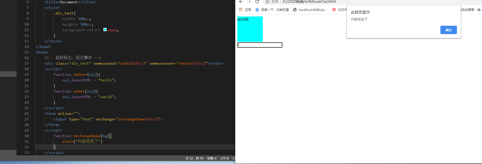482x164 pixels.
Task: Click line number 27 in the editor
Action: [x=26, y=119]
